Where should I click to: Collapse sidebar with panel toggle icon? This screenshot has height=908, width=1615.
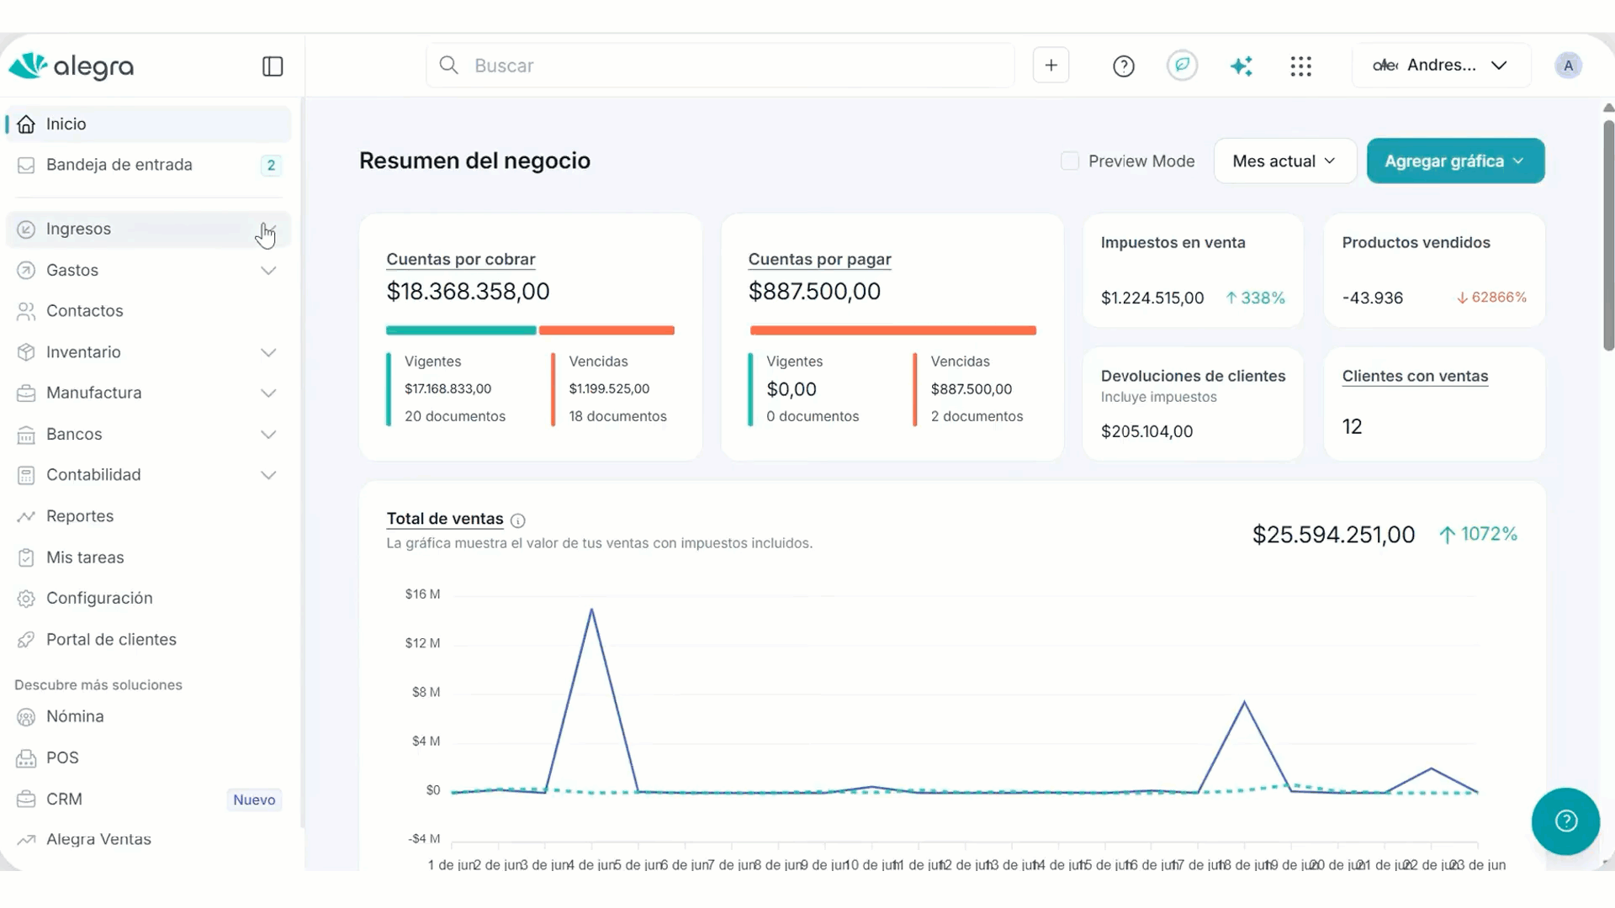pos(273,66)
